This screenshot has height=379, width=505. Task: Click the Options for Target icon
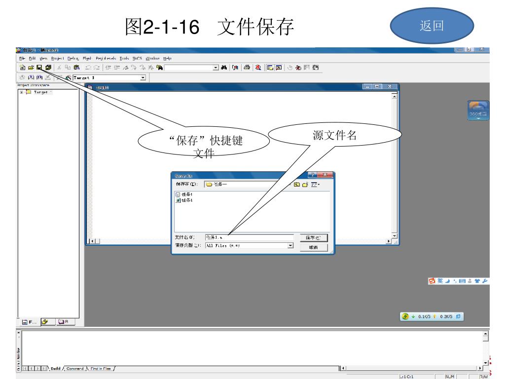(x=68, y=77)
